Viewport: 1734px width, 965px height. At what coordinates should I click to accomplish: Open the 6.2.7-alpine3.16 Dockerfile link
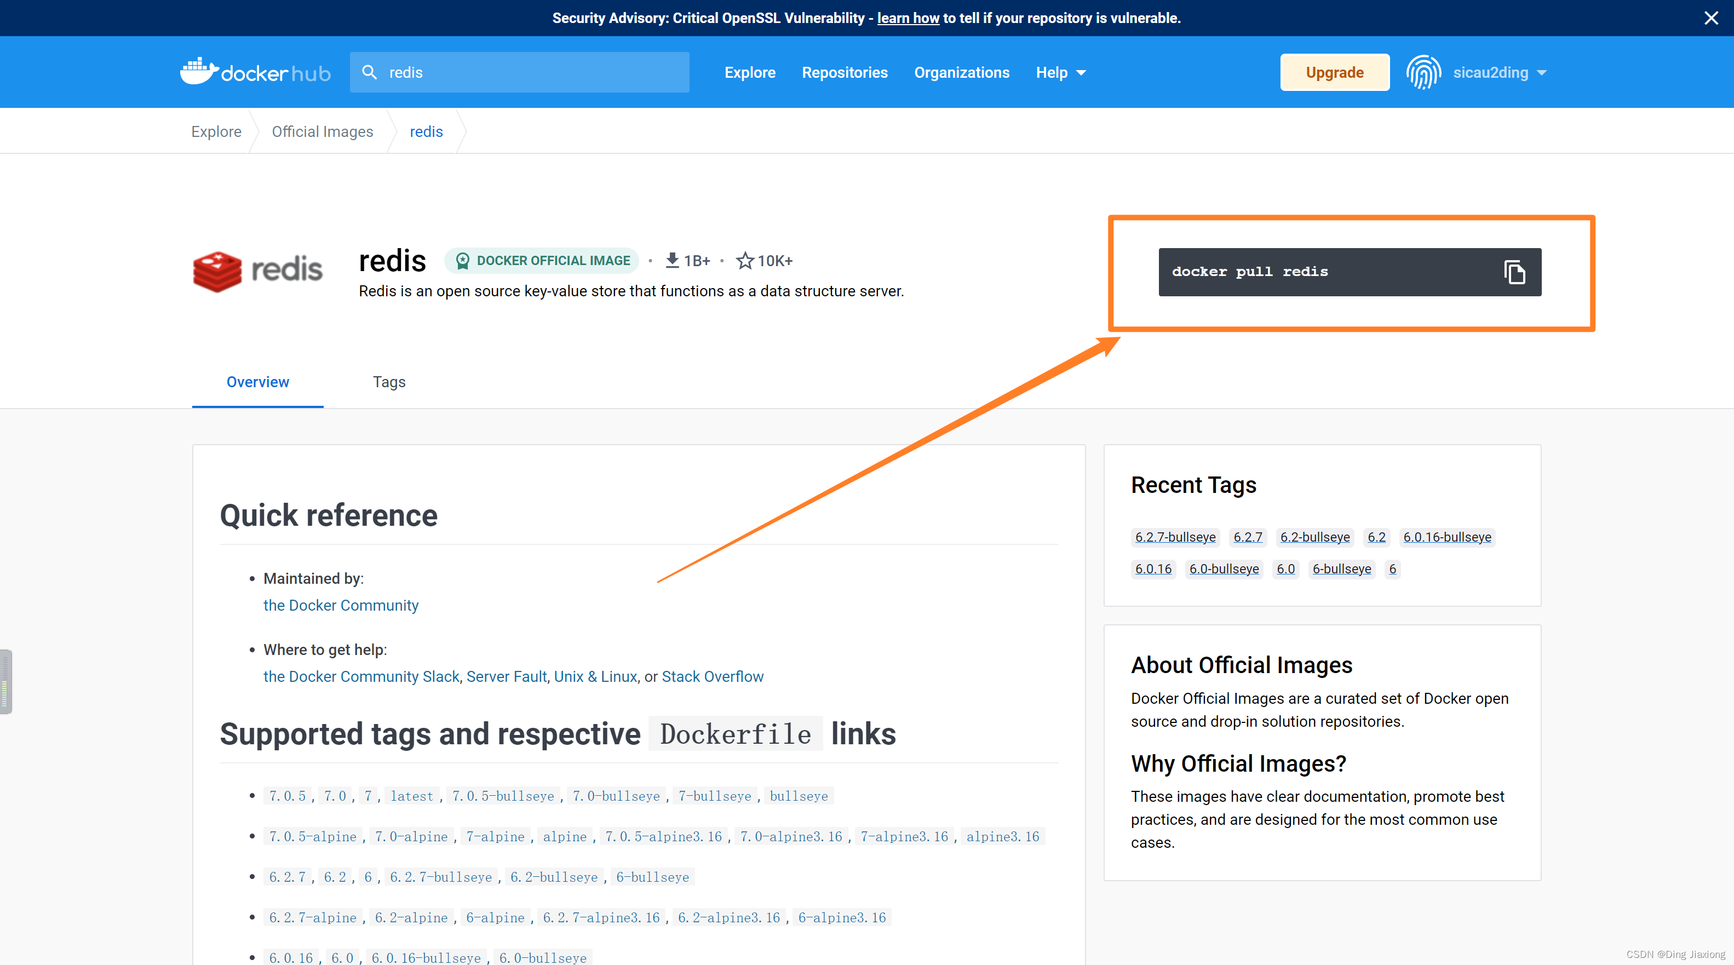click(x=602, y=917)
